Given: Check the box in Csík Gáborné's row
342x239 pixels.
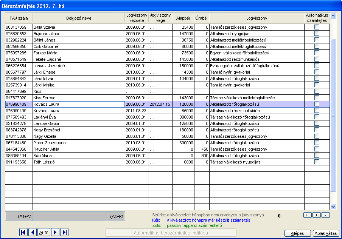Looking at the screenshot, I should (x=317, y=46).
